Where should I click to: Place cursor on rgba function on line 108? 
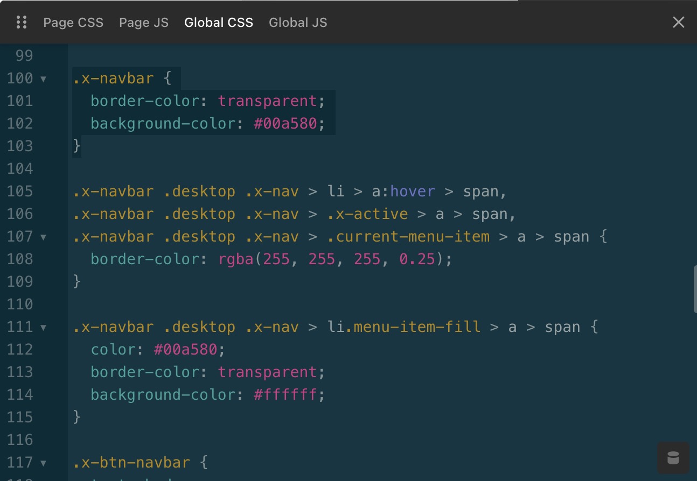click(x=235, y=259)
